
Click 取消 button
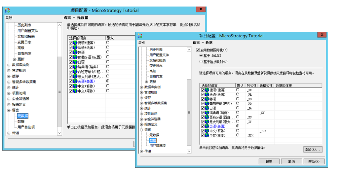point(291,161)
